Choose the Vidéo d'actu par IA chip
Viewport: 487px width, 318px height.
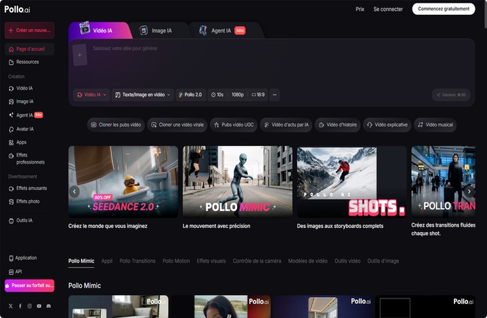coord(286,124)
